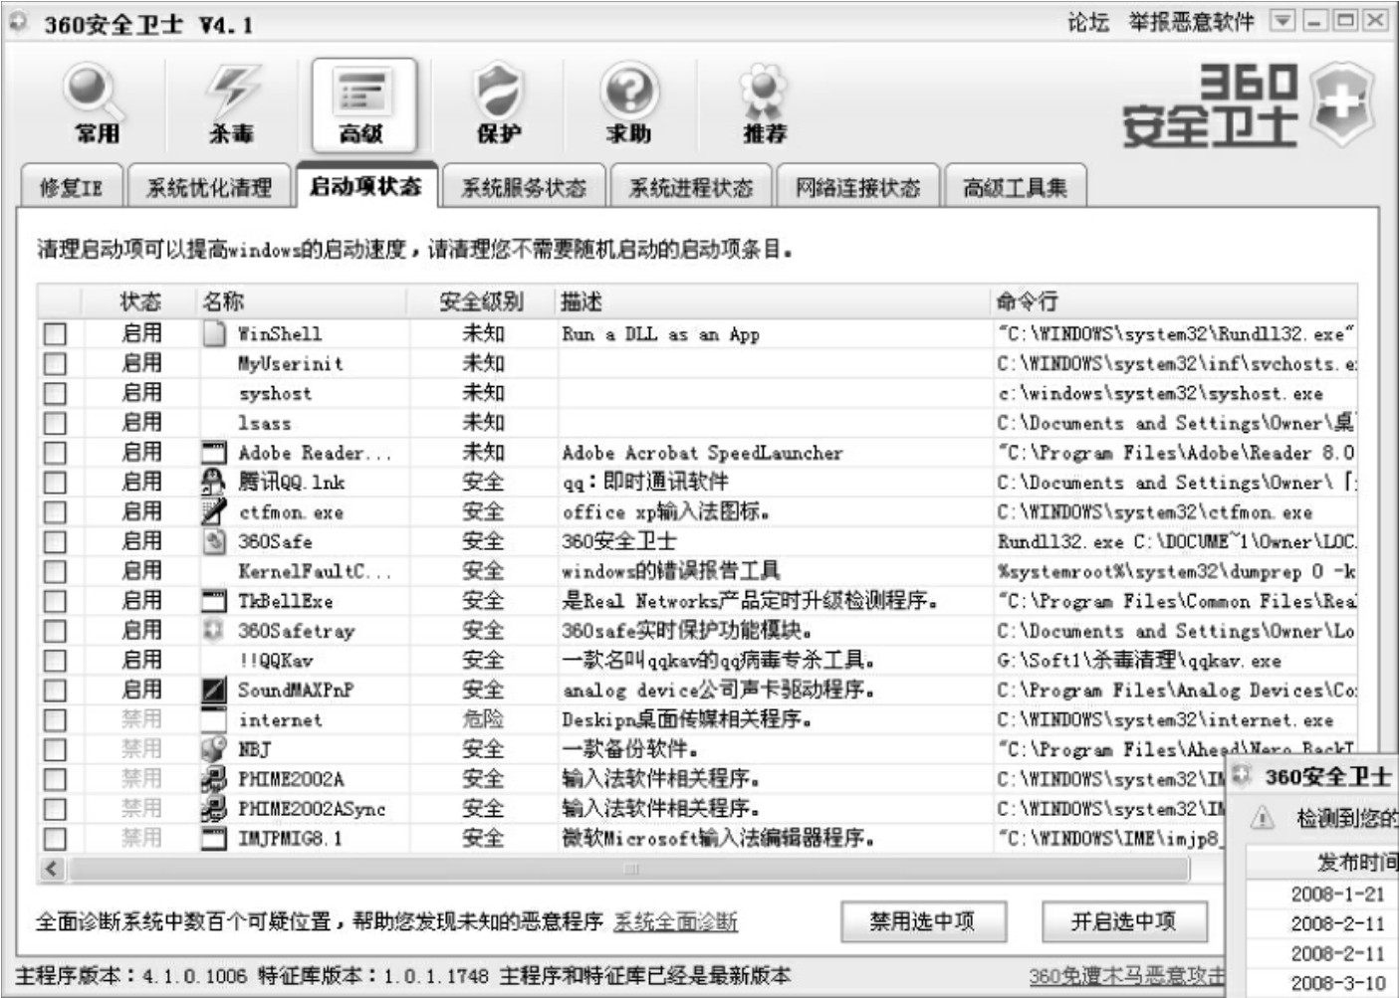Viewport: 1399px width, 998px height.
Task: Follow the 360免遭木马恶意攻击 link in the status bar
Action: [x=1126, y=976]
